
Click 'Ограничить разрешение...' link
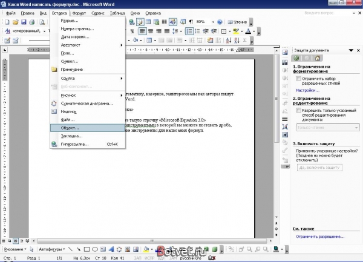pyautogui.click(x=320, y=237)
